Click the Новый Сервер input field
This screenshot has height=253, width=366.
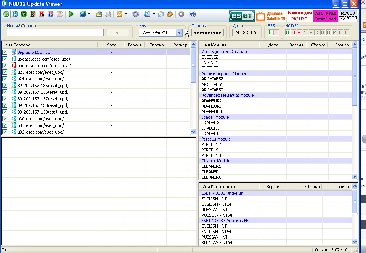point(55,33)
